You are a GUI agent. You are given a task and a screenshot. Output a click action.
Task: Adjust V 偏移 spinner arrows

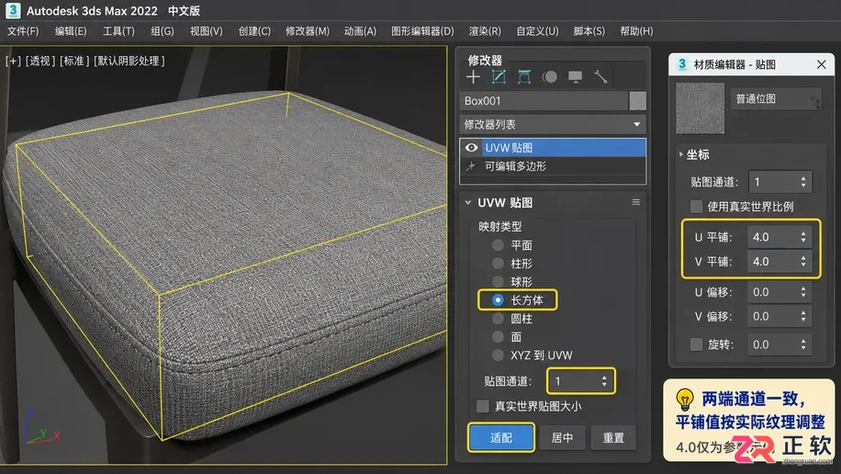point(803,316)
